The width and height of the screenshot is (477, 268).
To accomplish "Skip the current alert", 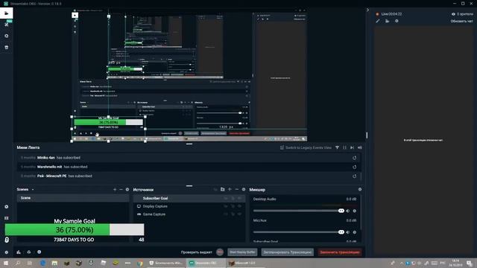I will pos(352,147).
